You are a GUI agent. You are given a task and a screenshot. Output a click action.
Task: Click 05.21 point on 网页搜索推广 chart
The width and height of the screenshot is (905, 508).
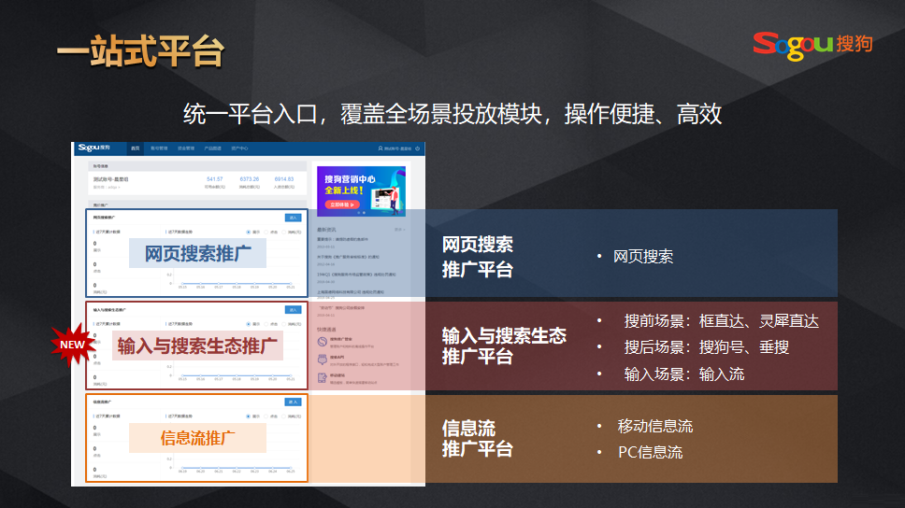(x=291, y=284)
